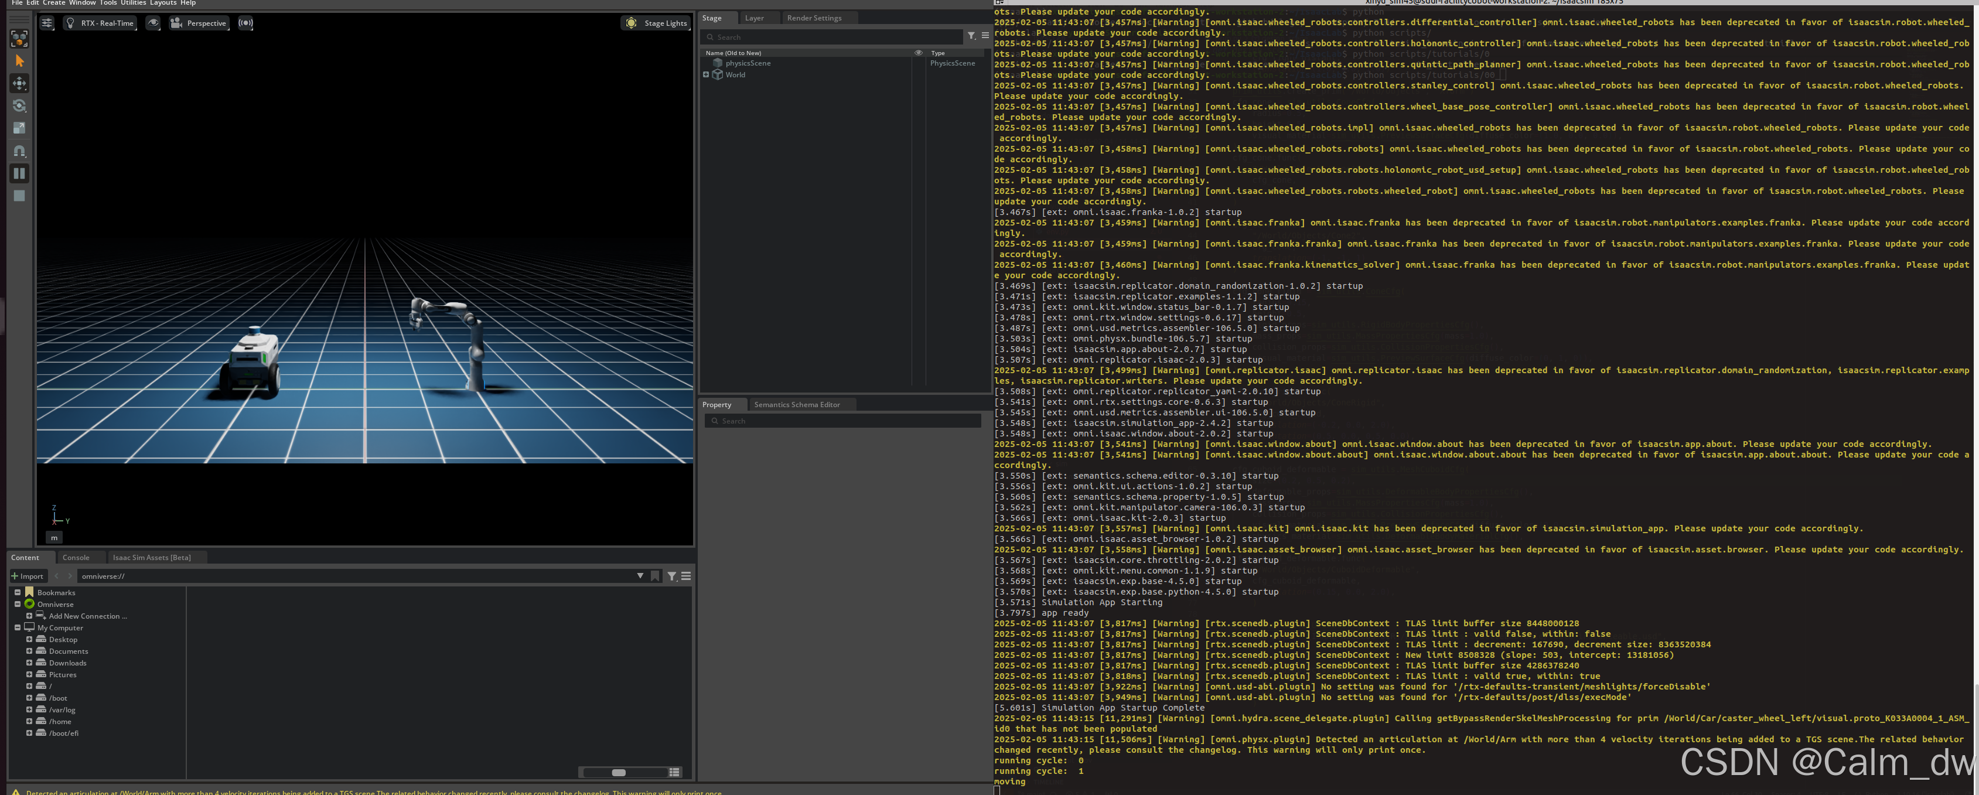Image resolution: width=1979 pixels, height=795 pixels.
Task: Select the arrow selection tool
Action: pyautogui.click(x=19, y=61)
